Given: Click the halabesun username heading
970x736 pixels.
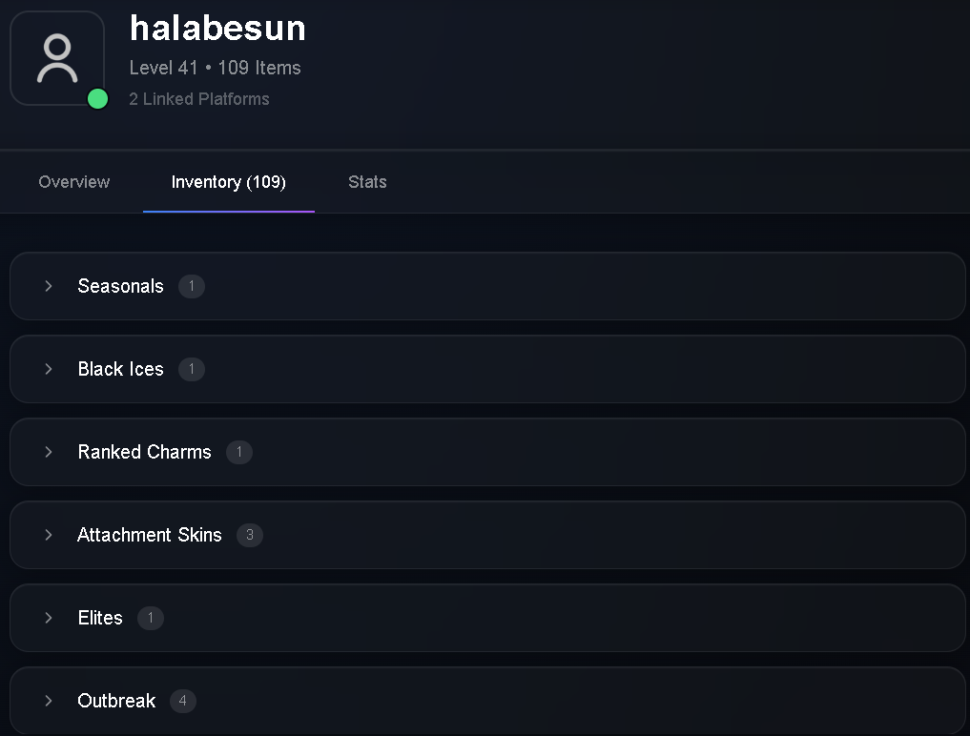Looking at the screenshot, I should [x=217, y=29].
